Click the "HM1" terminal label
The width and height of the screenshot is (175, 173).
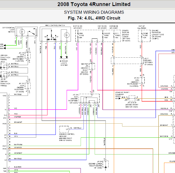(x=5, y=168)
